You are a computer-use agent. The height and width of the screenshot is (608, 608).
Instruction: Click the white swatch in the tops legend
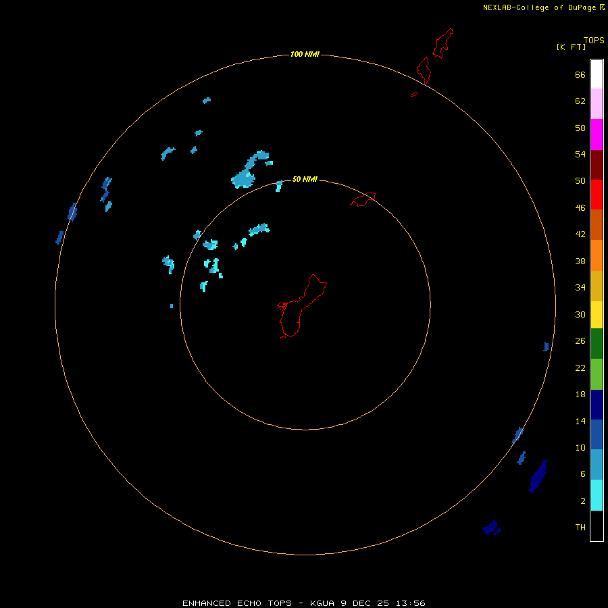(597, 74)
